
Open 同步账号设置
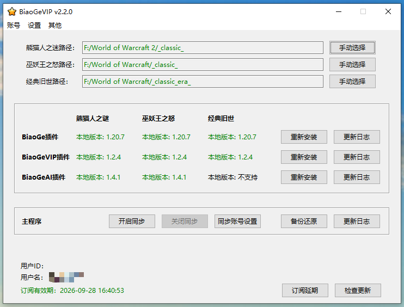tap(237, 222)
